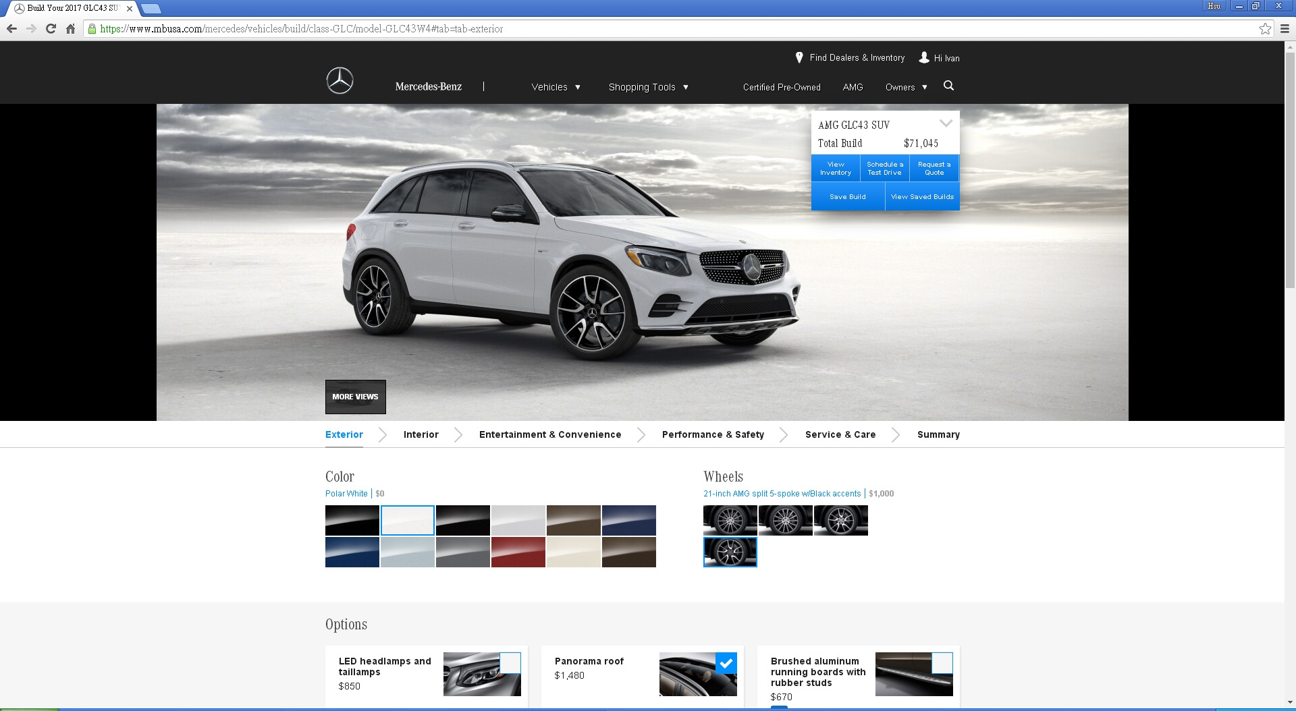1296x711 pixels.
Task: Click Schedule a Test Drive button
Action: coord(885,169)
